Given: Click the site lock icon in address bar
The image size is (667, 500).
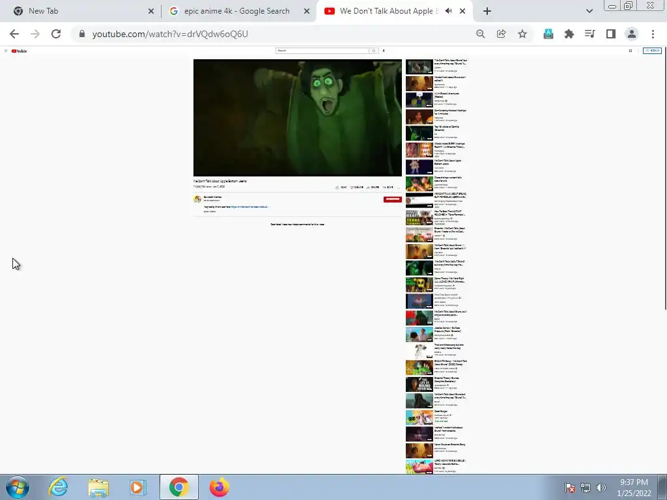Looking at the screenshot, I should [x=82, y=34].
